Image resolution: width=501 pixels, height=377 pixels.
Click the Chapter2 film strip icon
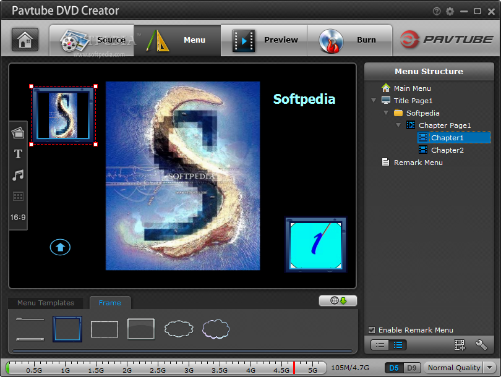(x=423, y=150)
